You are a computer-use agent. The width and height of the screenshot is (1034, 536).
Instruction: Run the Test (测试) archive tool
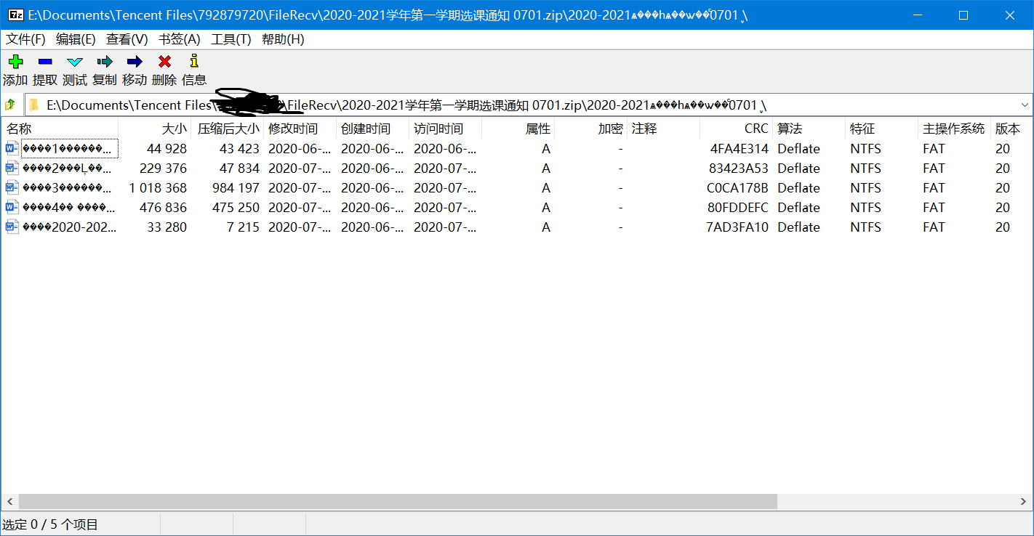[x=75, y=62]
